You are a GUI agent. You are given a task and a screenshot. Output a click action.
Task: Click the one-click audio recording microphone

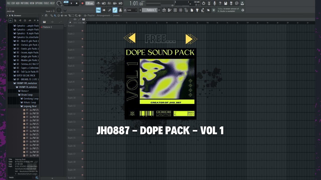[x=215, y=3]
